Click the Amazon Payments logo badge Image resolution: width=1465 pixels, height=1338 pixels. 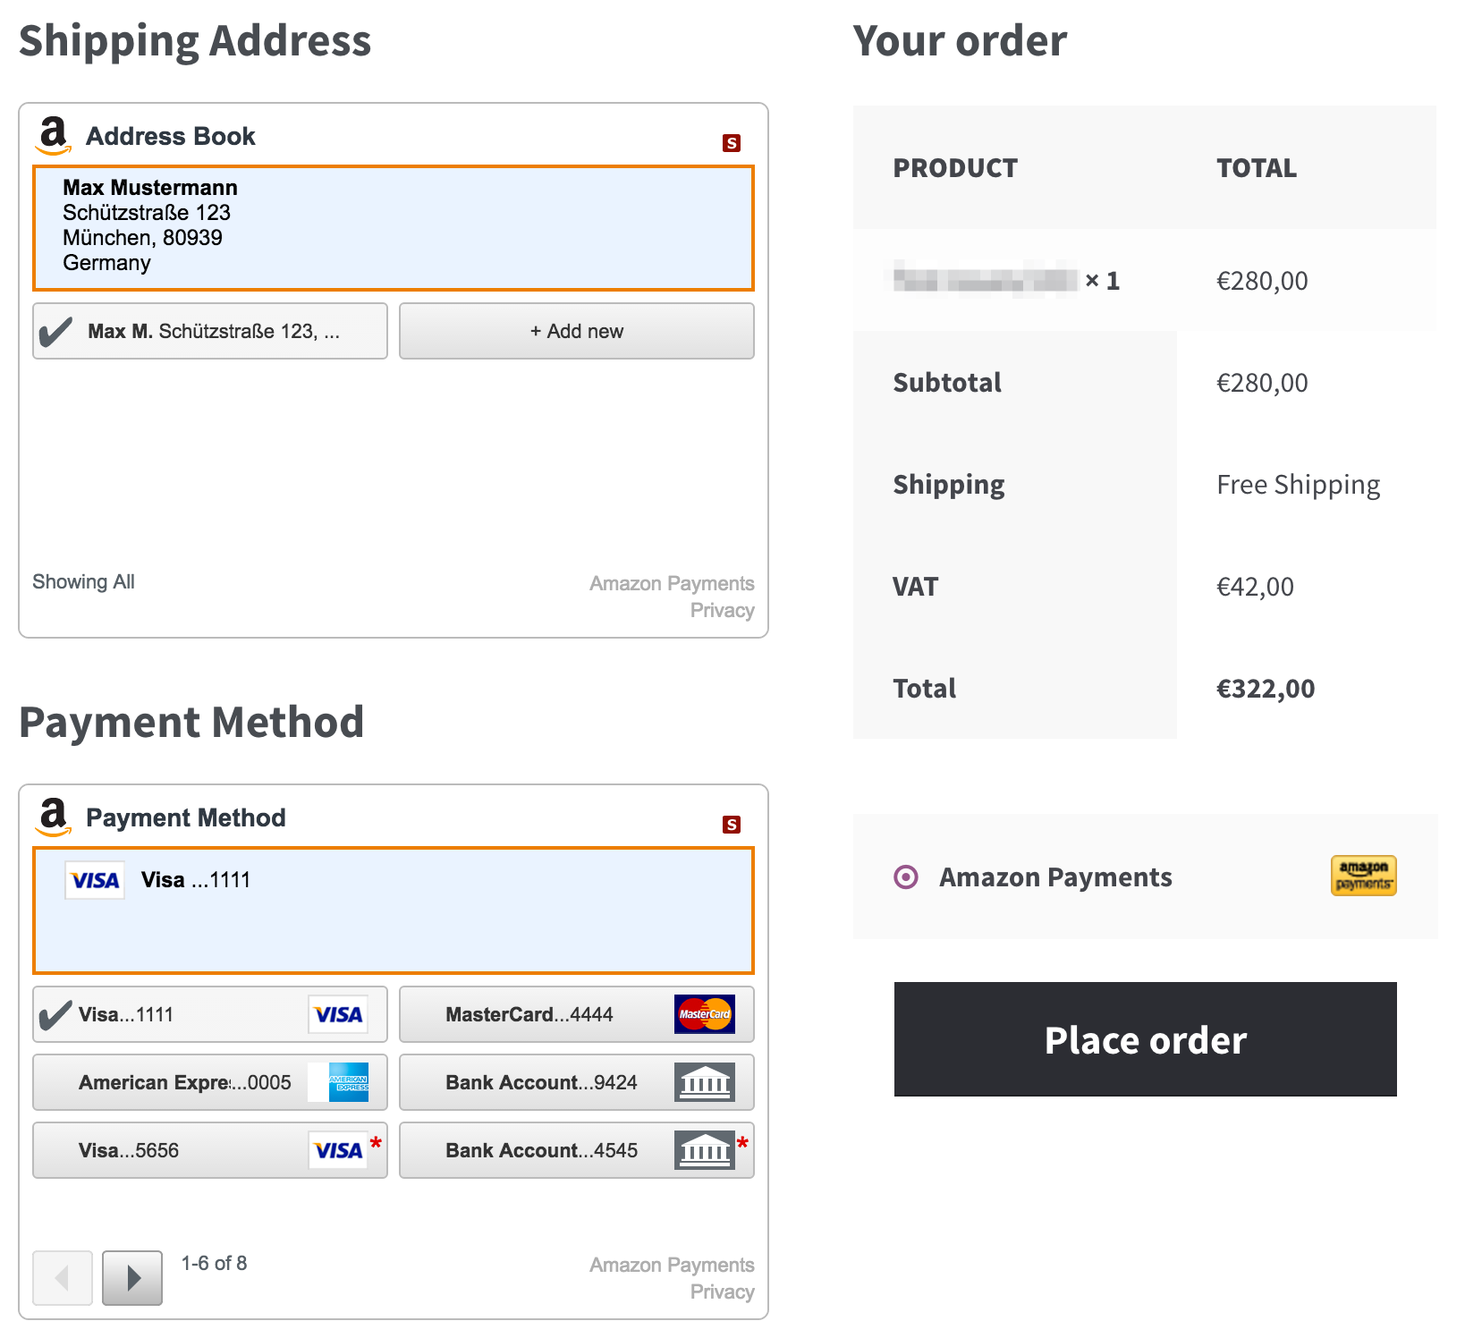(1363, 876)
